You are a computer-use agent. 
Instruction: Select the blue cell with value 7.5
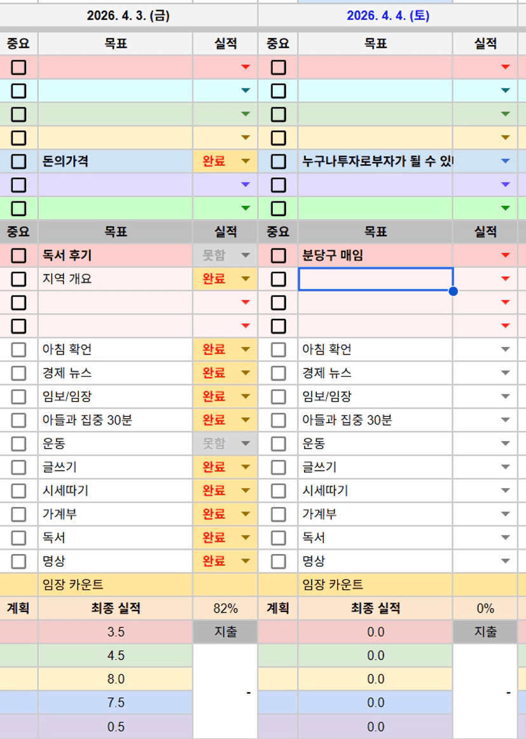point(115,702)
